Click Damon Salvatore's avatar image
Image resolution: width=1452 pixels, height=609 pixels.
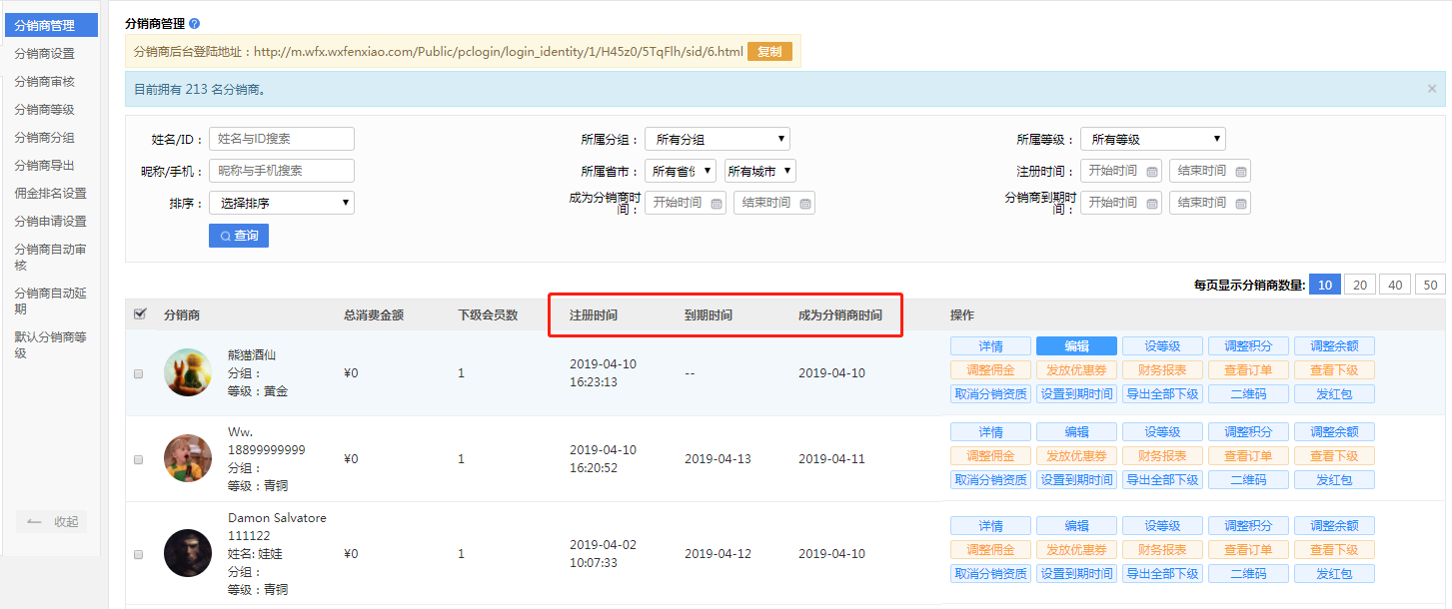point(187,553)
